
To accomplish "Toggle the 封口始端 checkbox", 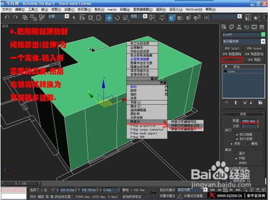I will (237, 134).
